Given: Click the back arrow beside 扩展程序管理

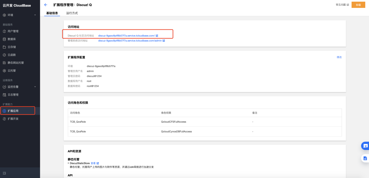Looking at the screenshot, I should 46,5.
